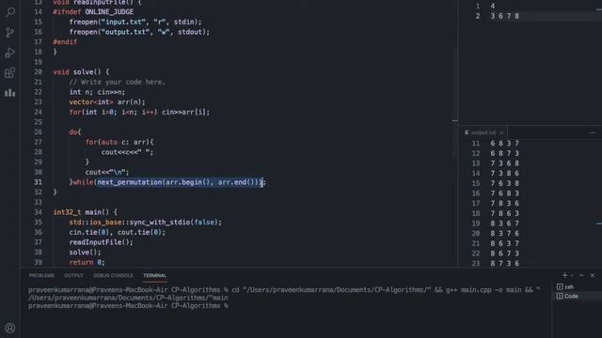The height and width of the screenshot is (338, 602).
Task: Select the Code terminal in the terminal list
Action: point(571,296)
